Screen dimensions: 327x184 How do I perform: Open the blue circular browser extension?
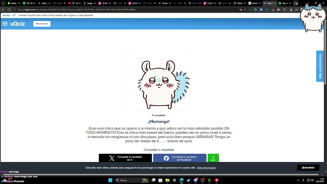(x=261, y=10)
